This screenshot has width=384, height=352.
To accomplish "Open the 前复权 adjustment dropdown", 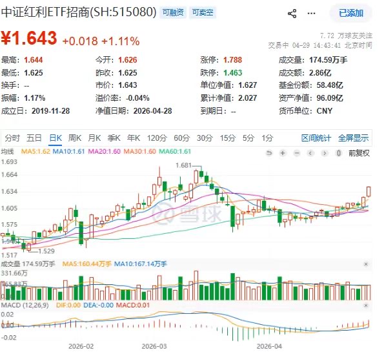I will (359, 153).
